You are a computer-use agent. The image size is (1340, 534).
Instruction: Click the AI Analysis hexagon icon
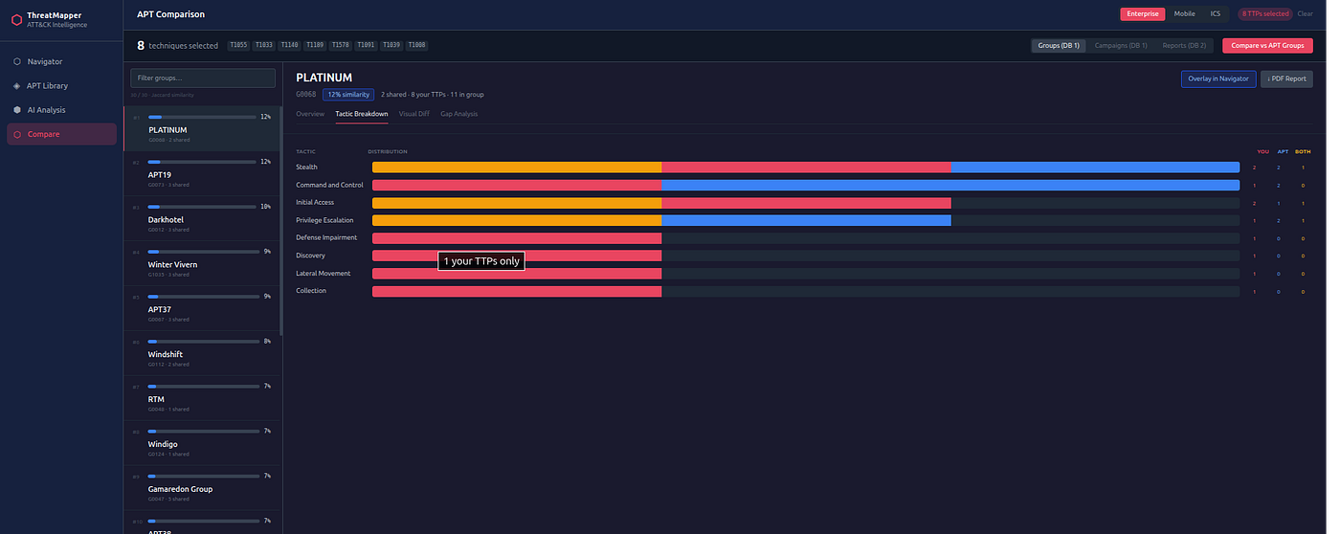[17, 110]
